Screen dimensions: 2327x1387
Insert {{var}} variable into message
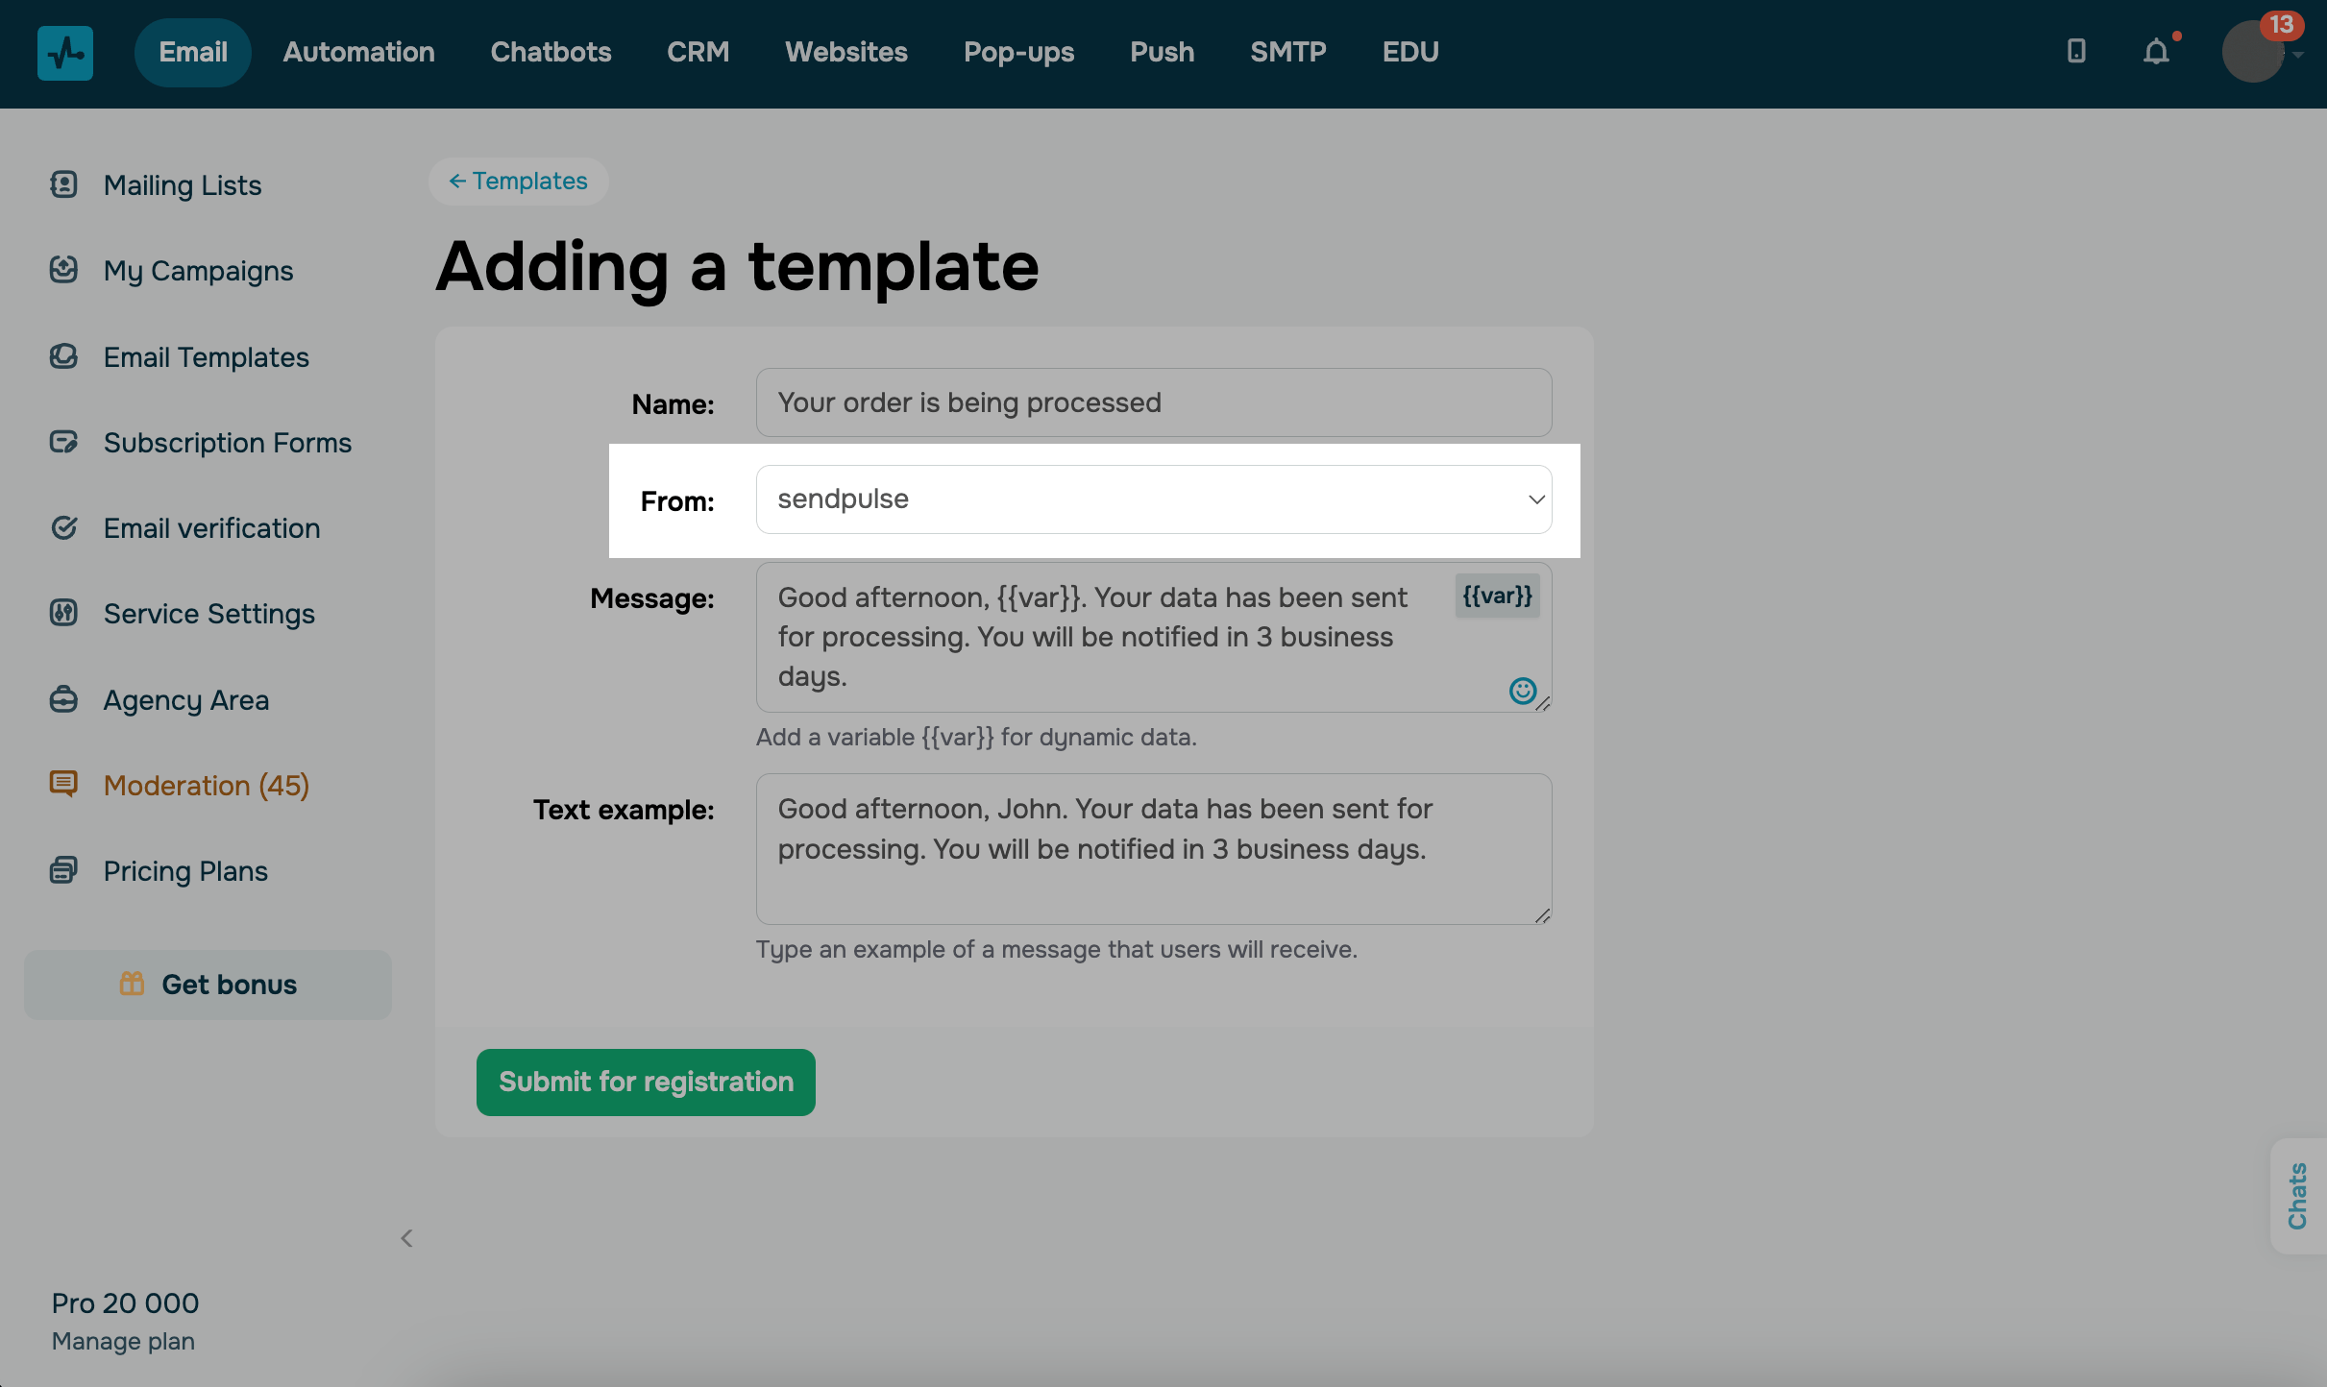pos(1497,596)
